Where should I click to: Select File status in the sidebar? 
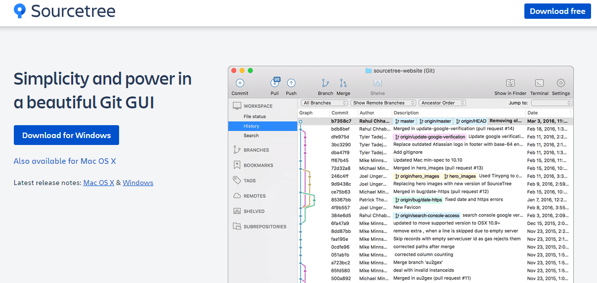coord(255,117)
